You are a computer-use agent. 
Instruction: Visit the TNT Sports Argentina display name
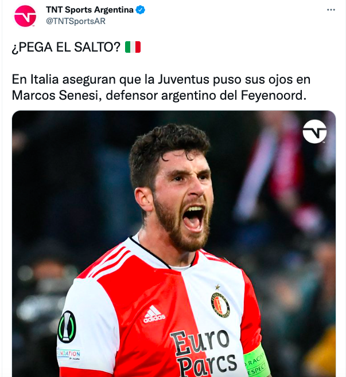point(90,10)
